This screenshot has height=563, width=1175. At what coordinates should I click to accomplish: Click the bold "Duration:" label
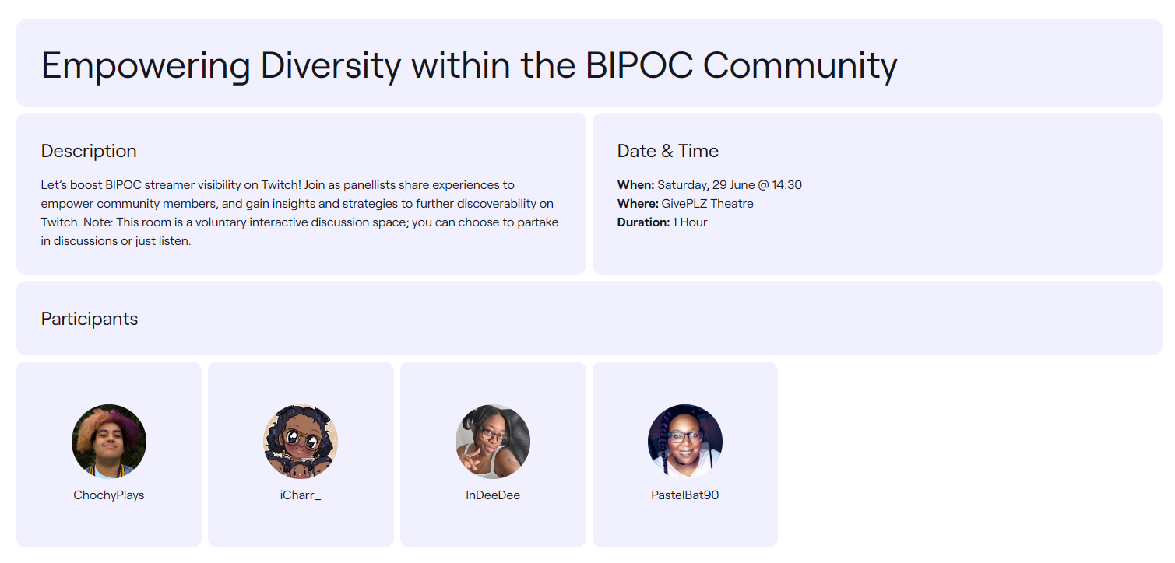tap(643, 222)
